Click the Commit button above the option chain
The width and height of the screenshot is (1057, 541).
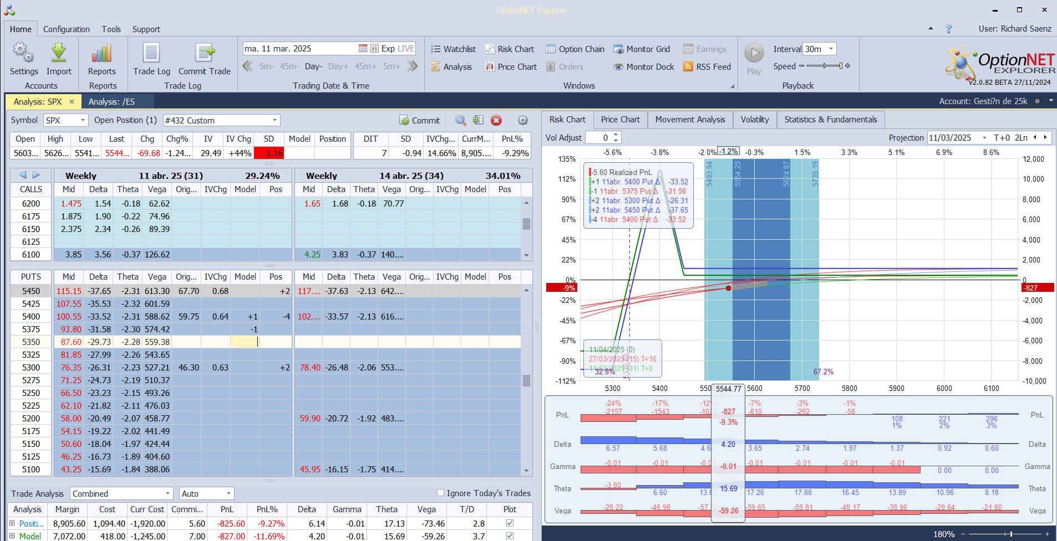pyautogui.click(x=420, y=120)
